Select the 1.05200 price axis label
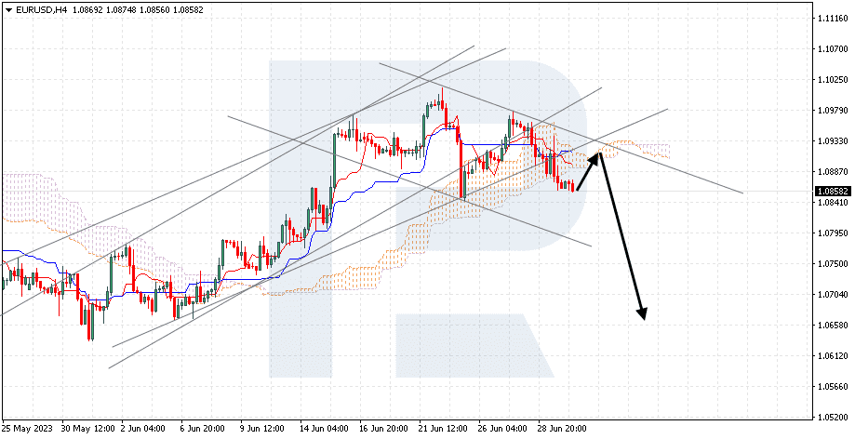This screenshot has height=439, width=855. click(x=833, y=418)
